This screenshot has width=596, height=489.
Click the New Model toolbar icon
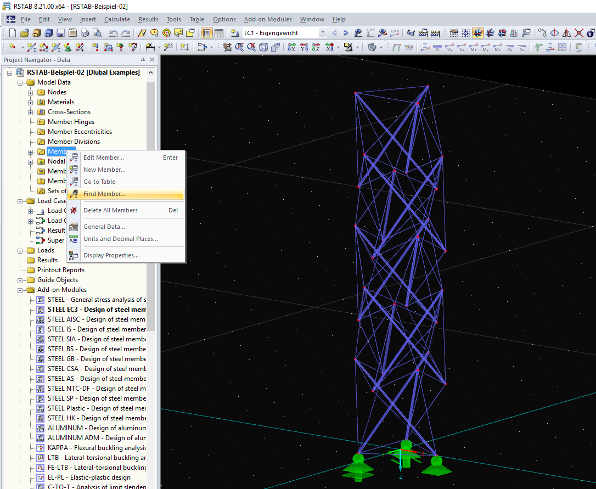(x=13, y=33)
